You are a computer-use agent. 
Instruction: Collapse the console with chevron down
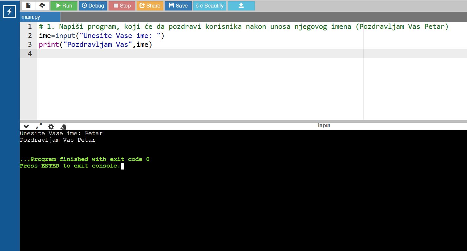click(26, 126)
